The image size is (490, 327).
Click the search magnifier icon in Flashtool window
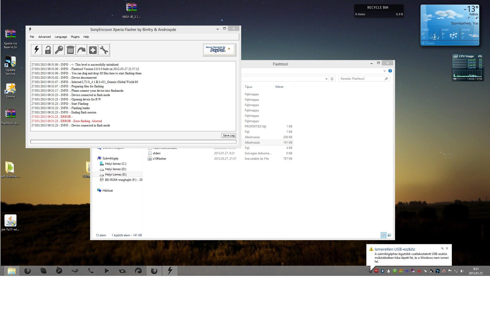386,79
